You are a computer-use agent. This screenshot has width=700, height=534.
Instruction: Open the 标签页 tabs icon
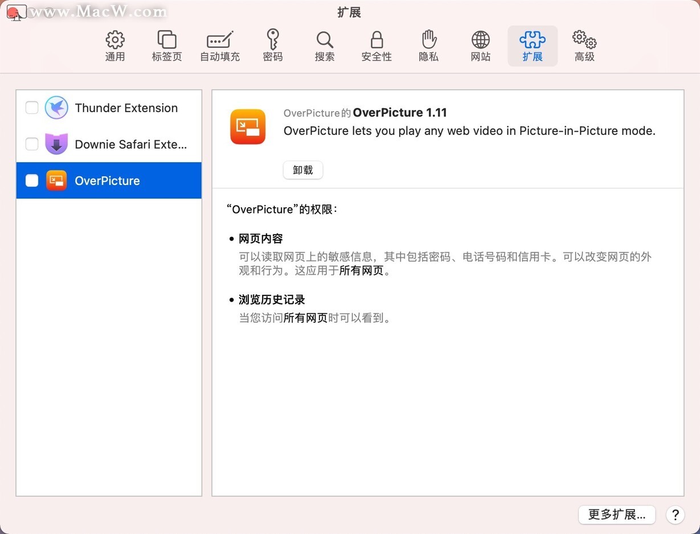[x=167, y=40]
